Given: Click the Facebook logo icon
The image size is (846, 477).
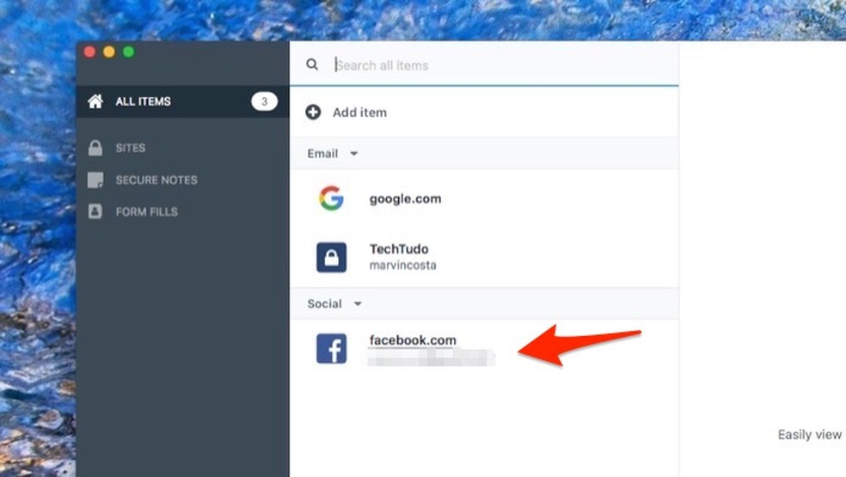Looking at the screenshot, I should coord(331,349).
